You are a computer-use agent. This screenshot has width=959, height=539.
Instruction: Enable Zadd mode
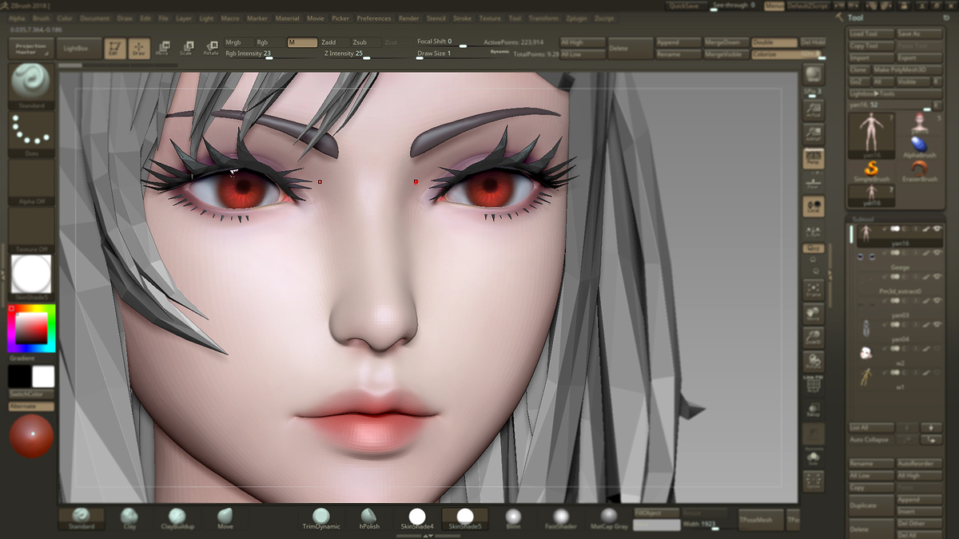coord(333,42)
